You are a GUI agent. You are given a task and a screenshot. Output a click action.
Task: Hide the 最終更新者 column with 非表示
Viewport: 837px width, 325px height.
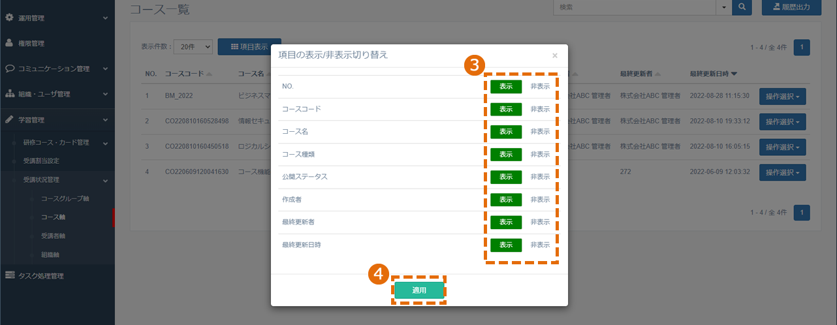[x=540, y=222]
